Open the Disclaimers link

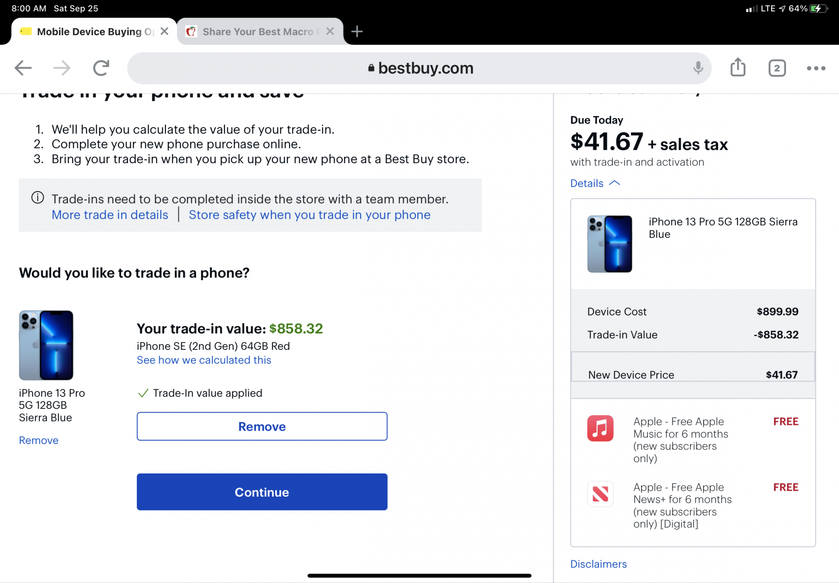(x=598, y=564)
